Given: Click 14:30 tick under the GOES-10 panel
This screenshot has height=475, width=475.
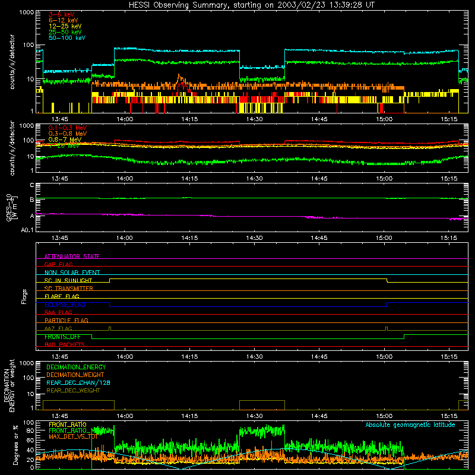Looking at the screenshot, I should pyautogui.click(x=254, y=238).
